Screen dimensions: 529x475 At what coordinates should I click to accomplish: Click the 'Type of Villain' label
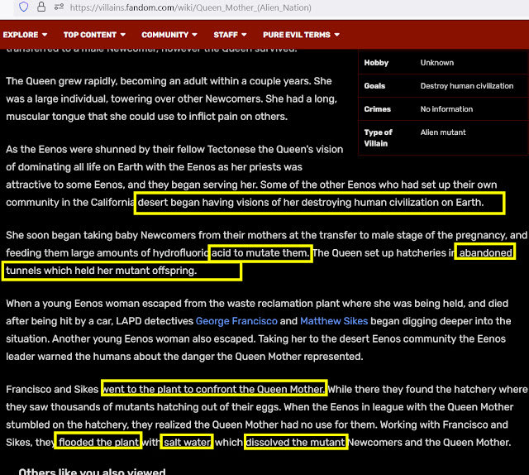tap(378, 138)
